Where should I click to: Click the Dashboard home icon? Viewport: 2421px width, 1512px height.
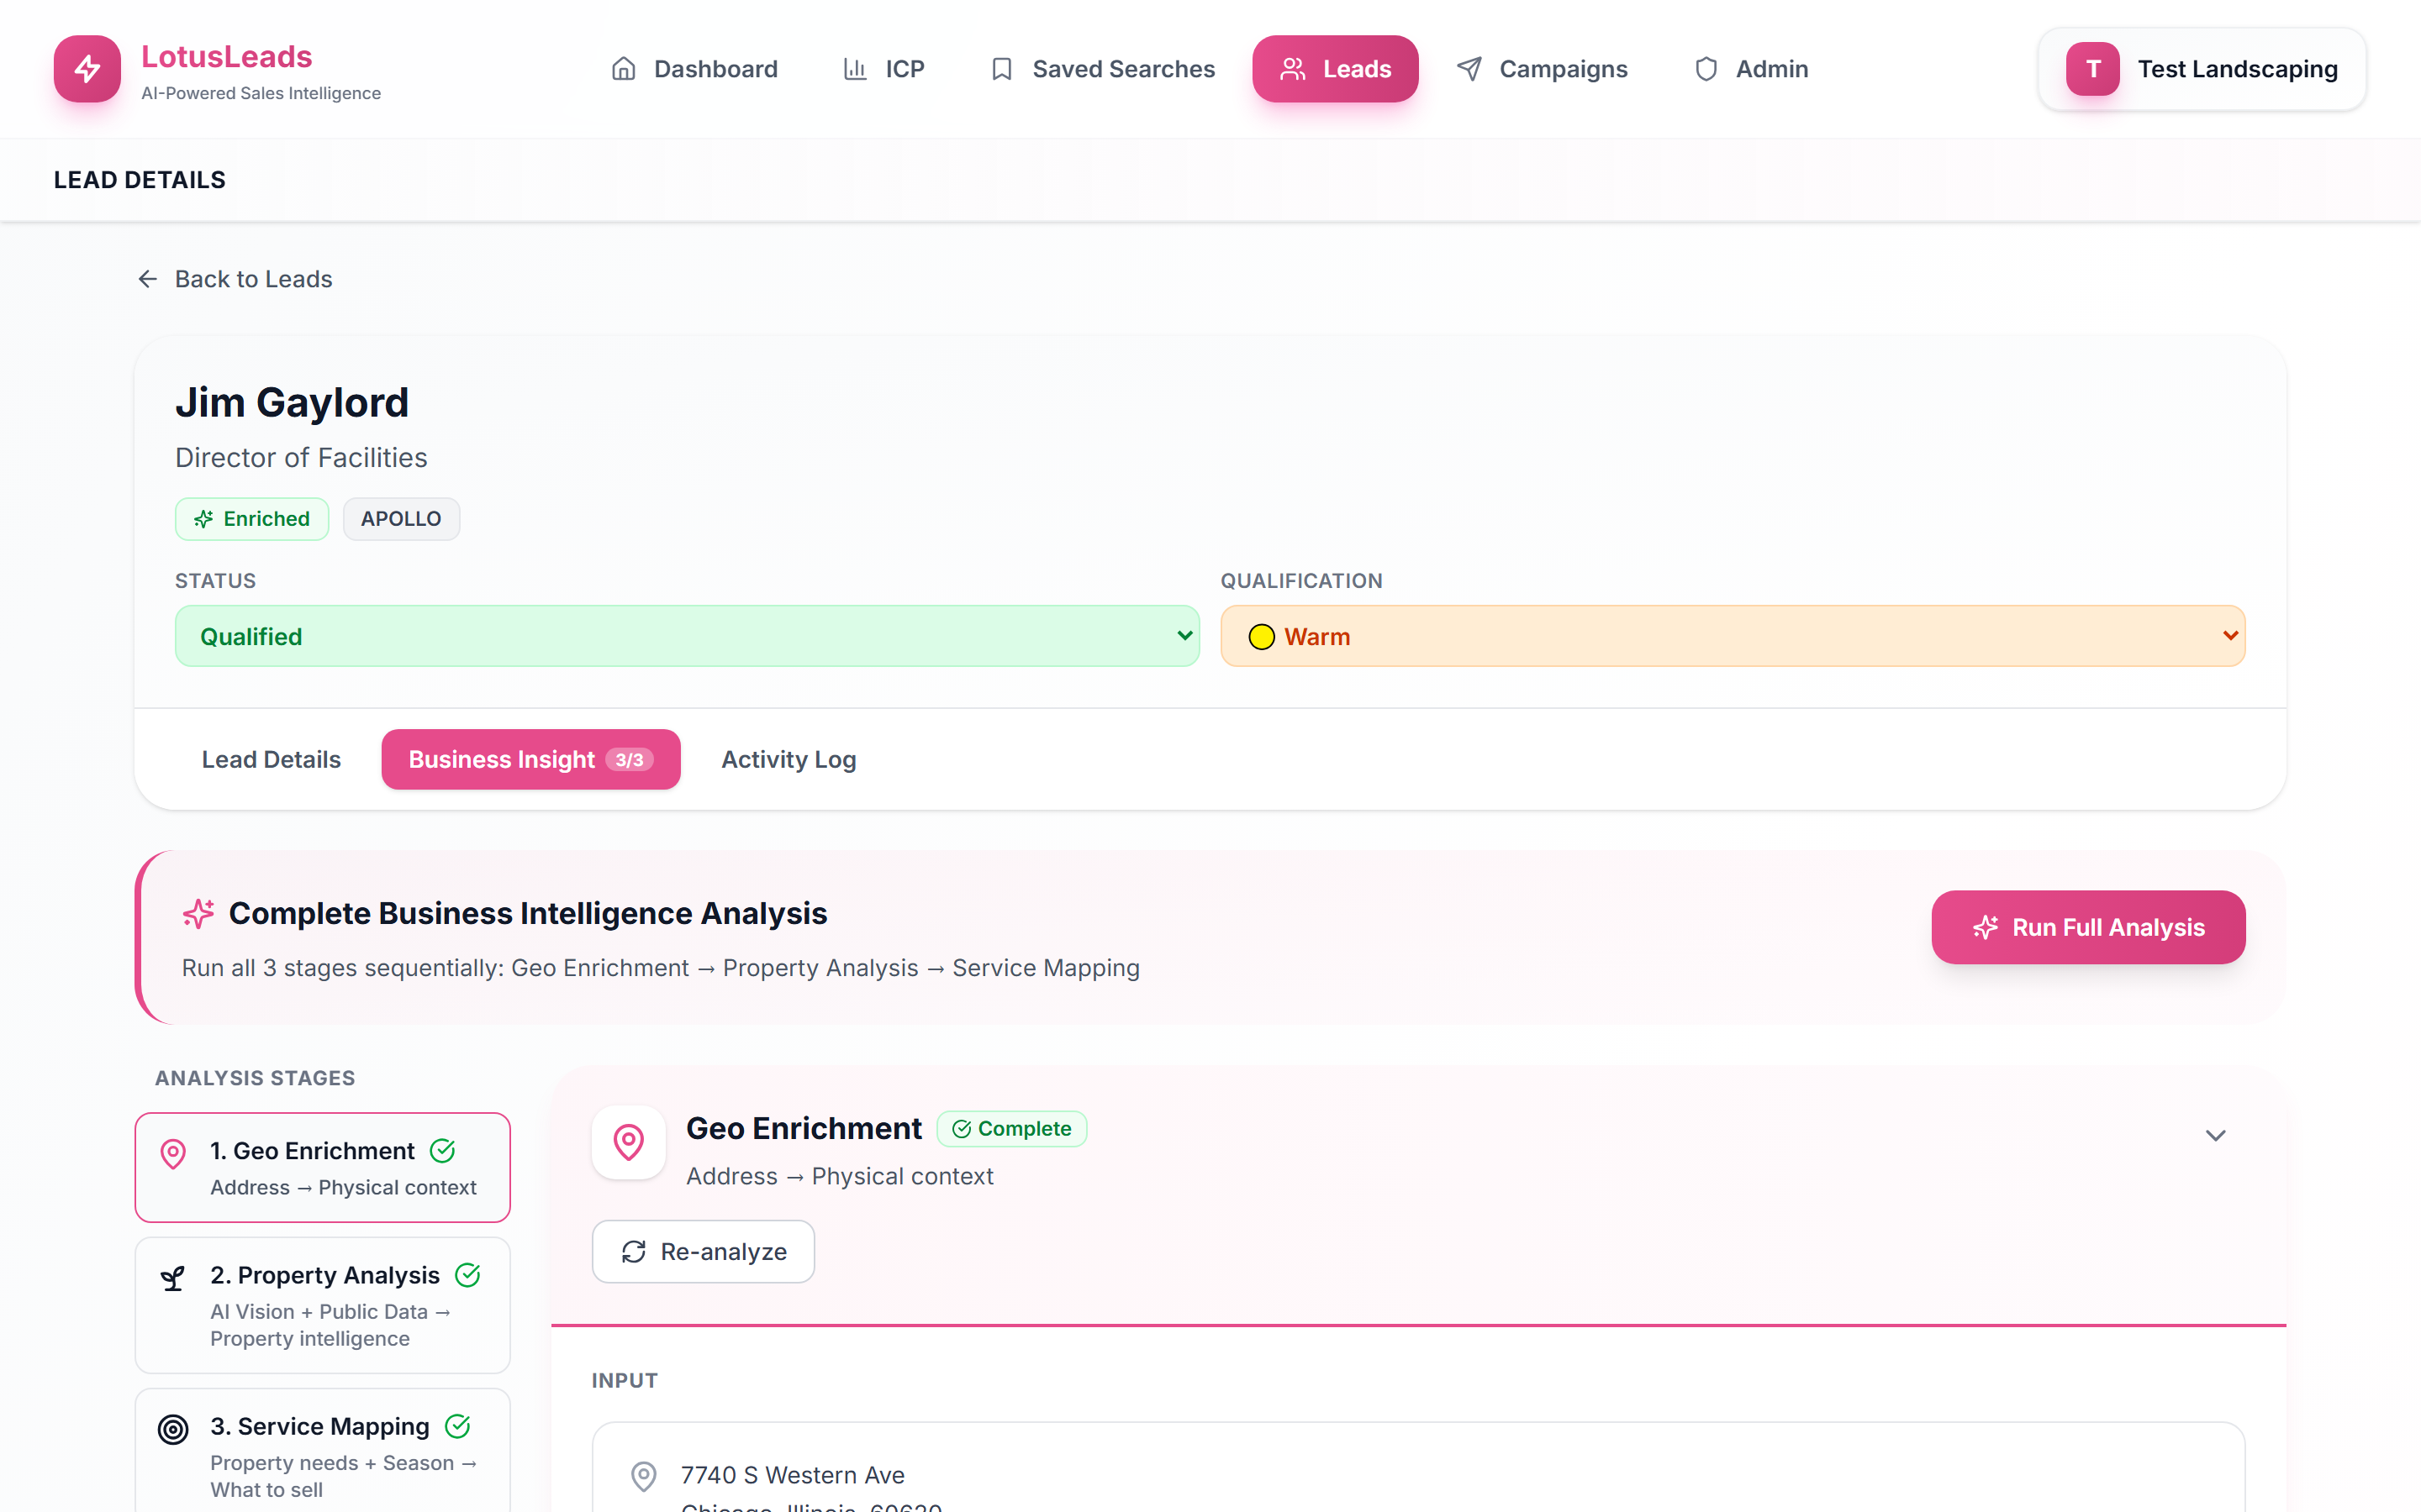623,69
